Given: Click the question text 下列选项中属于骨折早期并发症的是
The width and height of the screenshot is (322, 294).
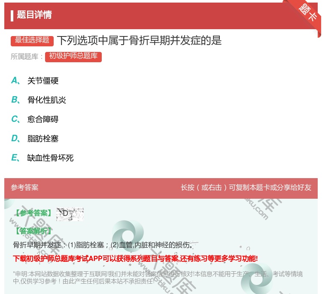Looking at the screenshot, I should coord(140,40).
